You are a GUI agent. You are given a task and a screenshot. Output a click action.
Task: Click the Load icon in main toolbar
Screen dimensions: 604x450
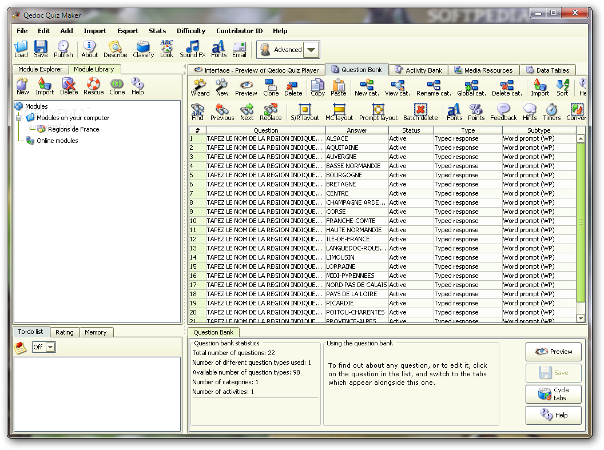[21, 49]
